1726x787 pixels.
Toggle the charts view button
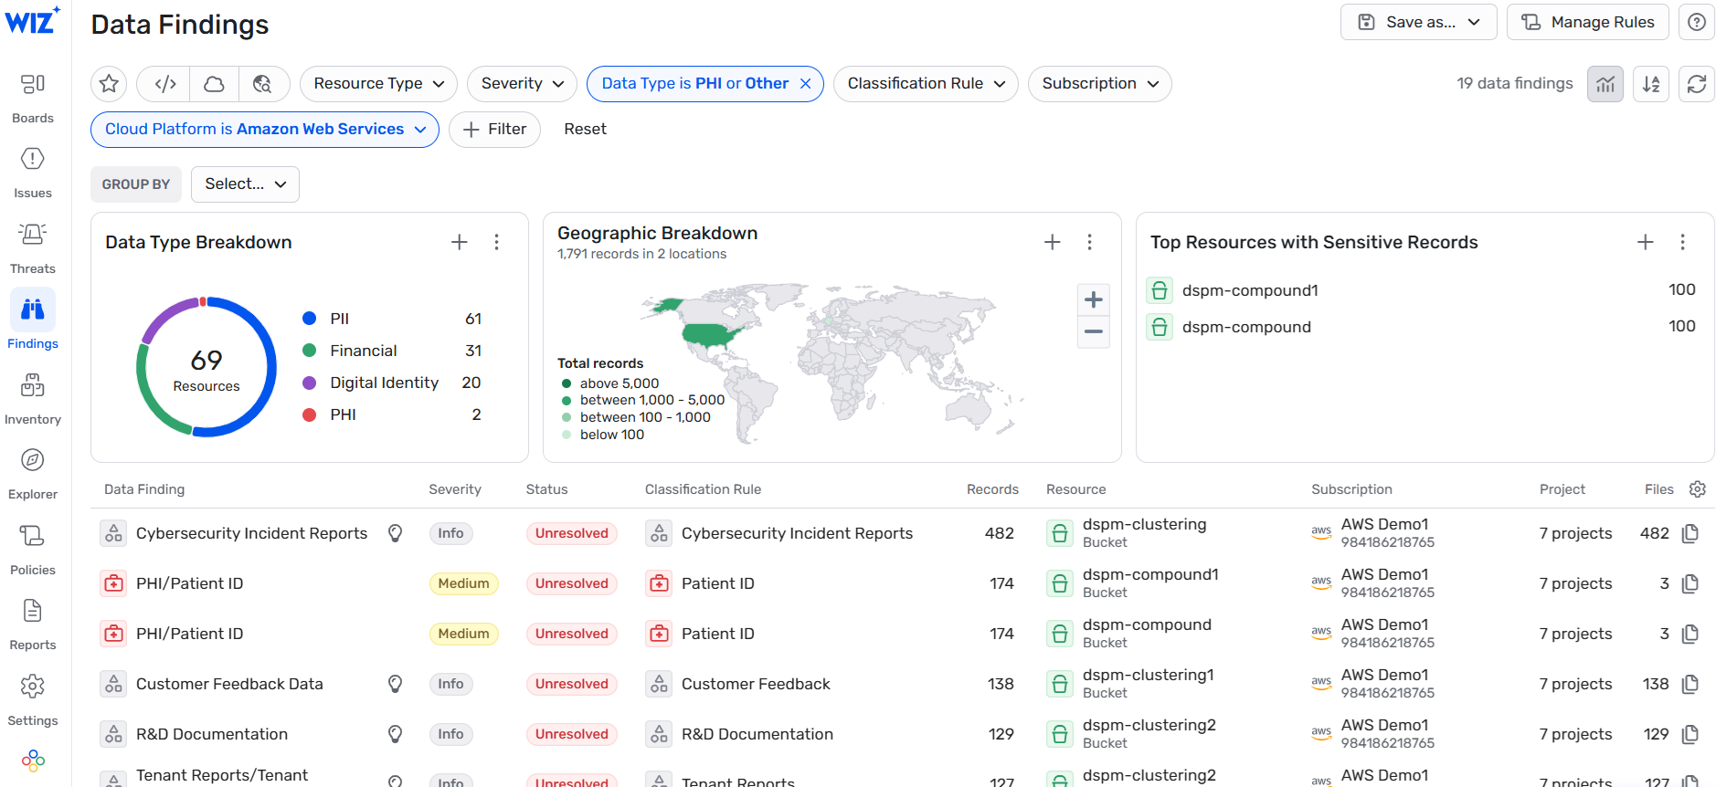pyautogui.click(x=1604, y=84)
